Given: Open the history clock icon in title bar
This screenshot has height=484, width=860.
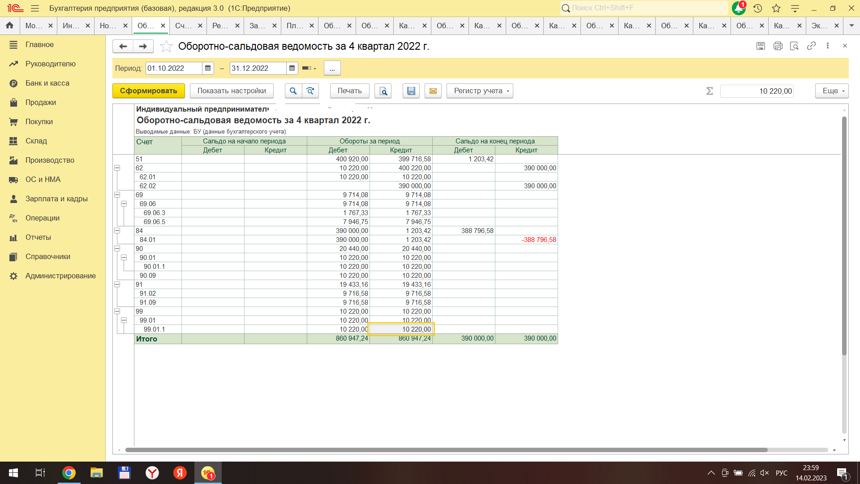Looking at the screenshot, I should click(x=757, y=8).
